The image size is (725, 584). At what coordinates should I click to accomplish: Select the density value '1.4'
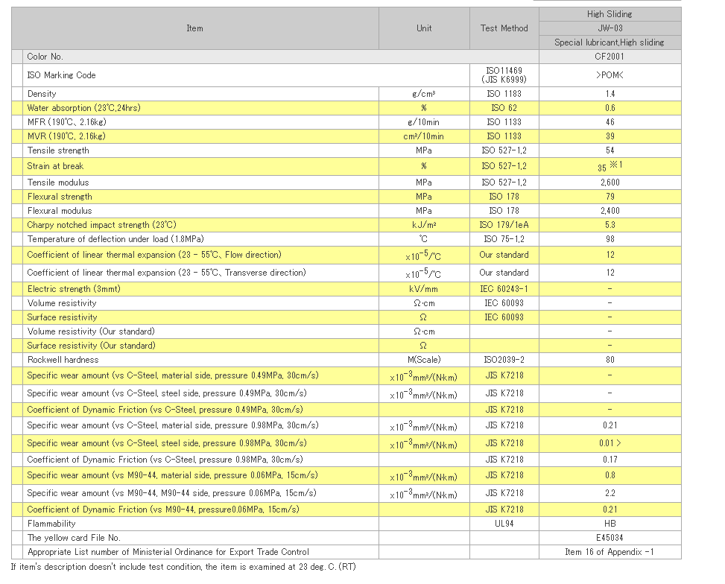pos(610,94)
